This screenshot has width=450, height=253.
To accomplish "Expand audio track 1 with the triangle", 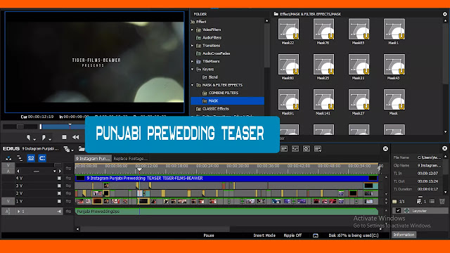I will [x=19, y=212].
